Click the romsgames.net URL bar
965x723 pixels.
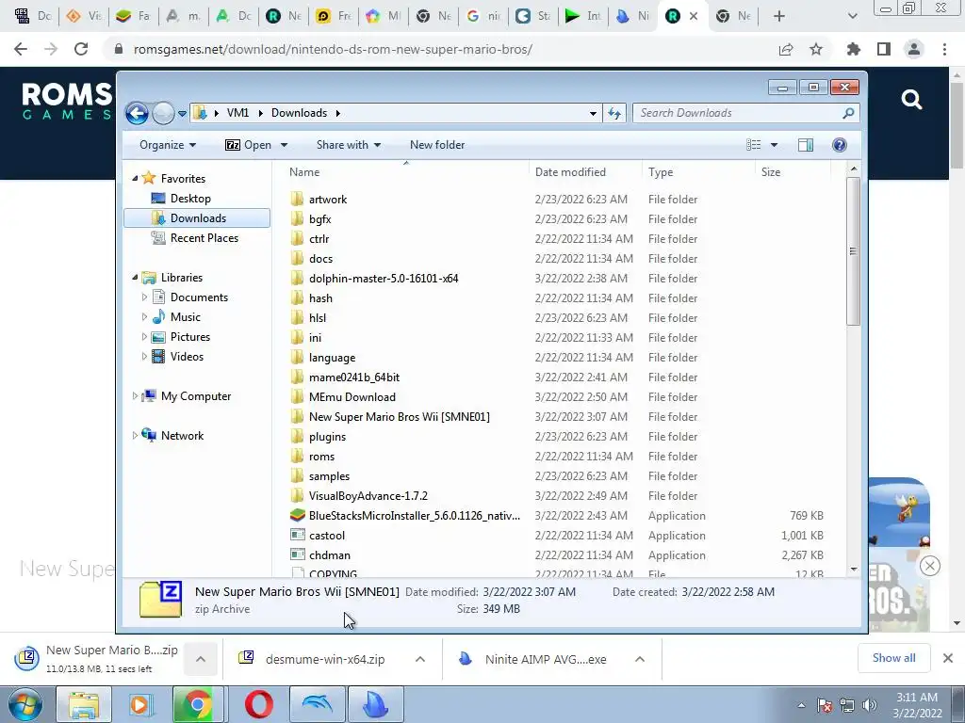coord(333,49)
